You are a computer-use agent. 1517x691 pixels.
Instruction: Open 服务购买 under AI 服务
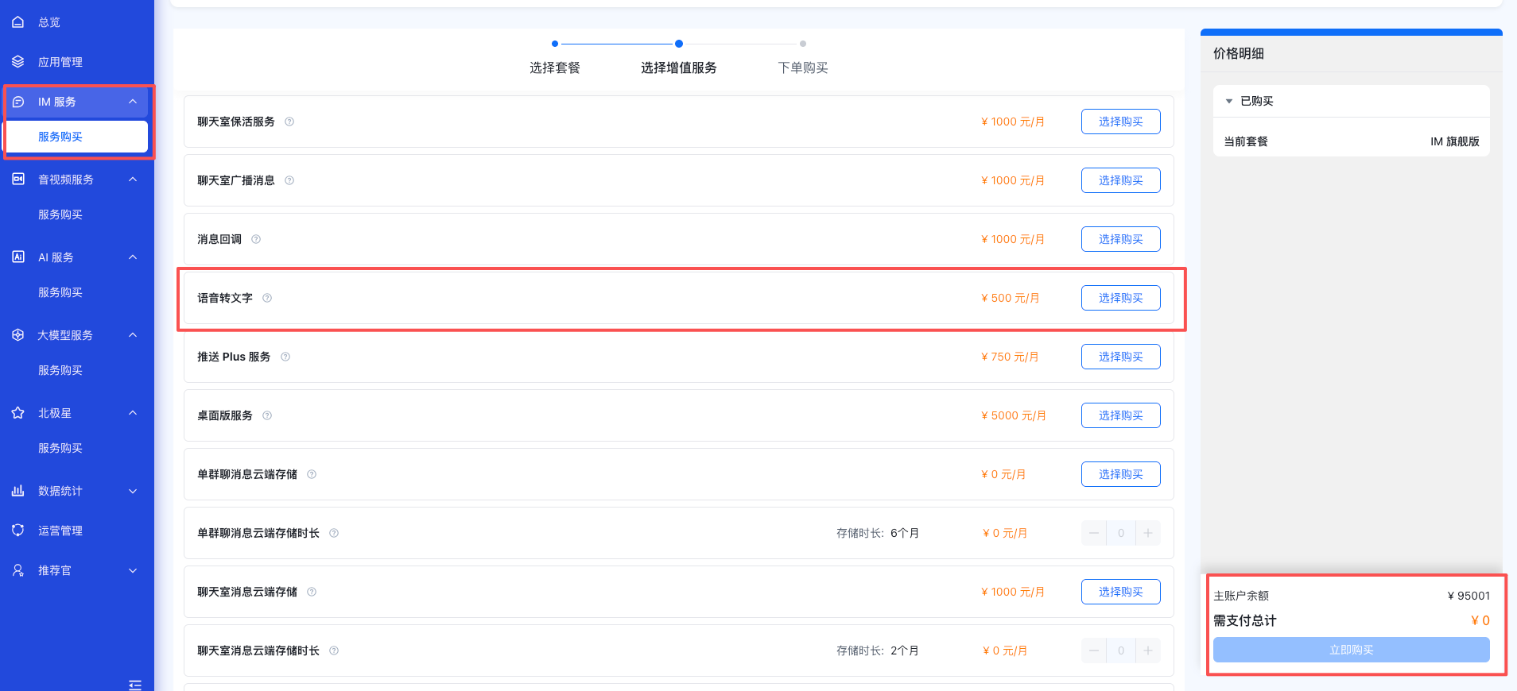pyautogui.click(x=60, y=292)
